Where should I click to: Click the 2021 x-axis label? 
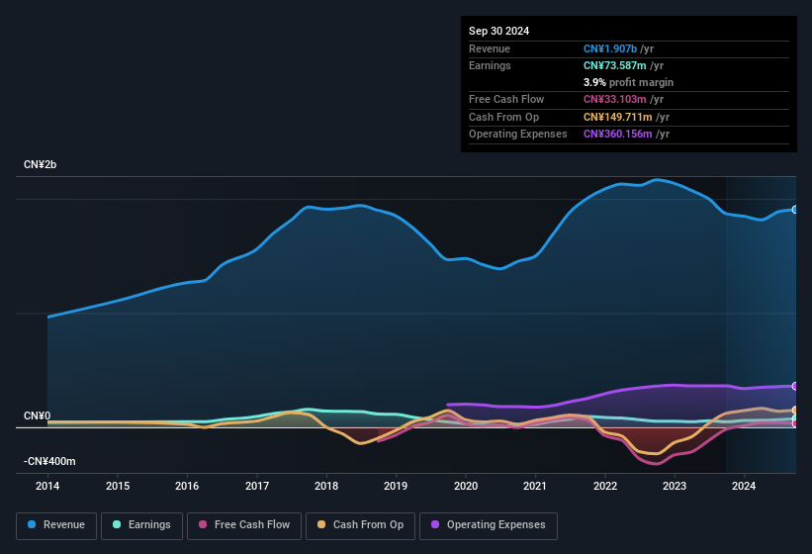pyautogui.click(x=535, y=486)
